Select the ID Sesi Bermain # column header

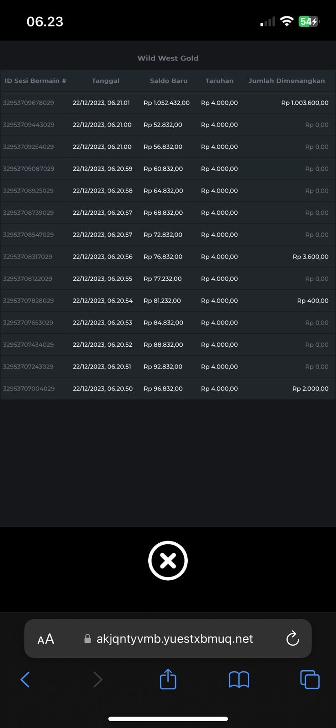pyautogui.click(x=35, y=81)
